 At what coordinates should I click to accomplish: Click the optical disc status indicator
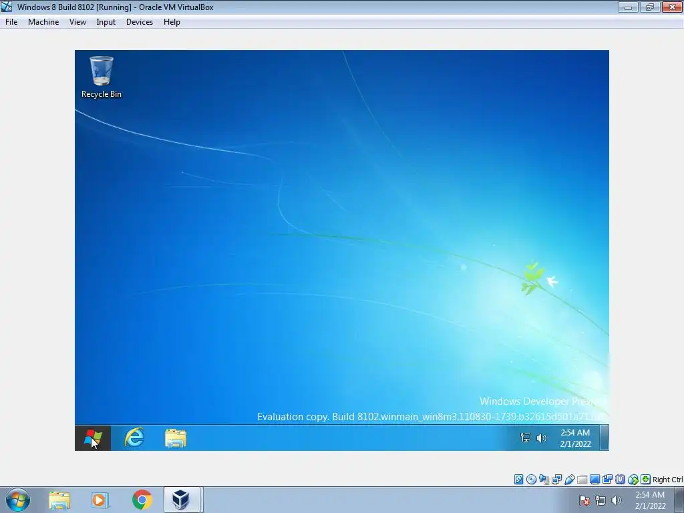531,480
